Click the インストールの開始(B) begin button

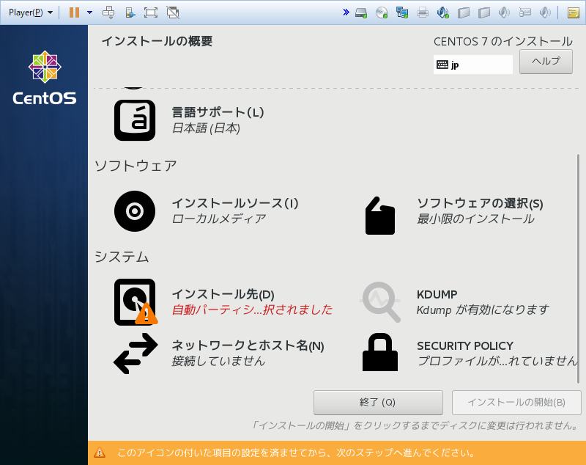tap(516, 403)
